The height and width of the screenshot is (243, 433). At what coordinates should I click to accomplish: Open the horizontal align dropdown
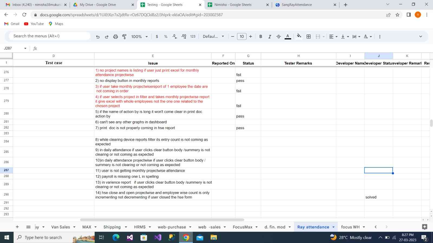click(x=333, y=37)
